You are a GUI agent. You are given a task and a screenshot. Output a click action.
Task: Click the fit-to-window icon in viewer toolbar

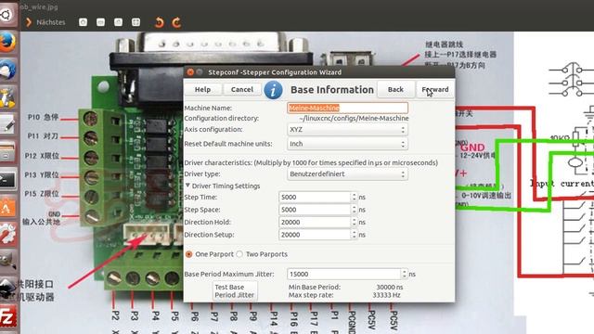[136, 22]
